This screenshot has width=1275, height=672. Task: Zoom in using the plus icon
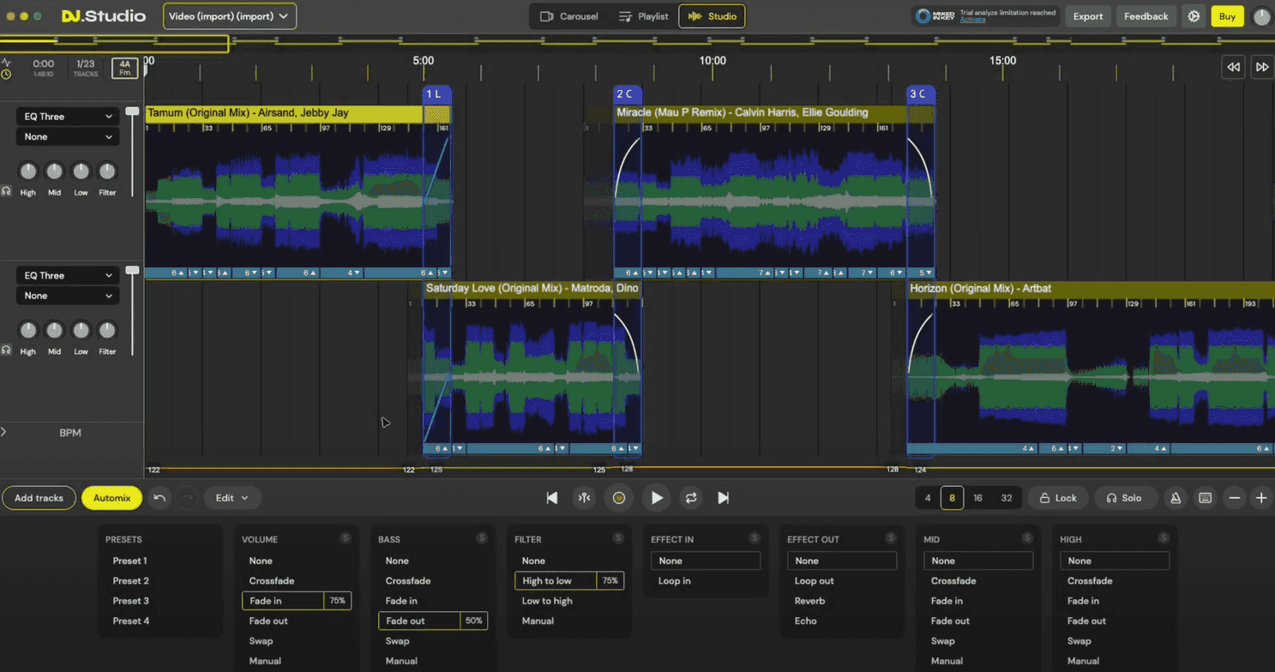pos(1260,497)
